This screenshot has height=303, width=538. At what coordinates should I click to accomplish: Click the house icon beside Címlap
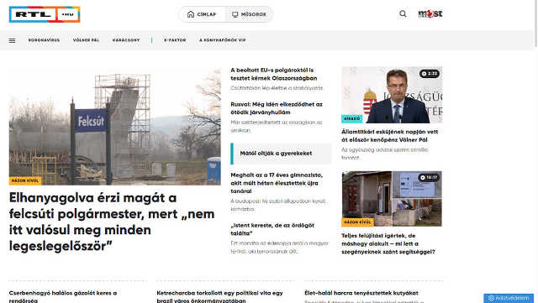click(x=191, y=14)
